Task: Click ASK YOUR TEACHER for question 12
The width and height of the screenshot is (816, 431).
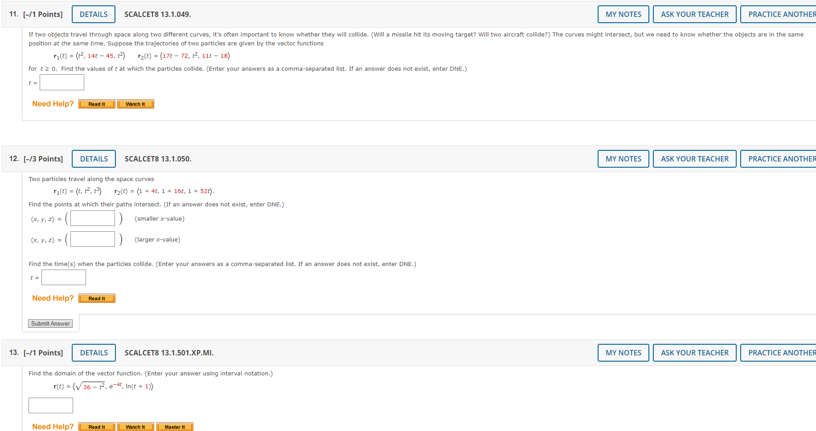Action: pos(695,159)
